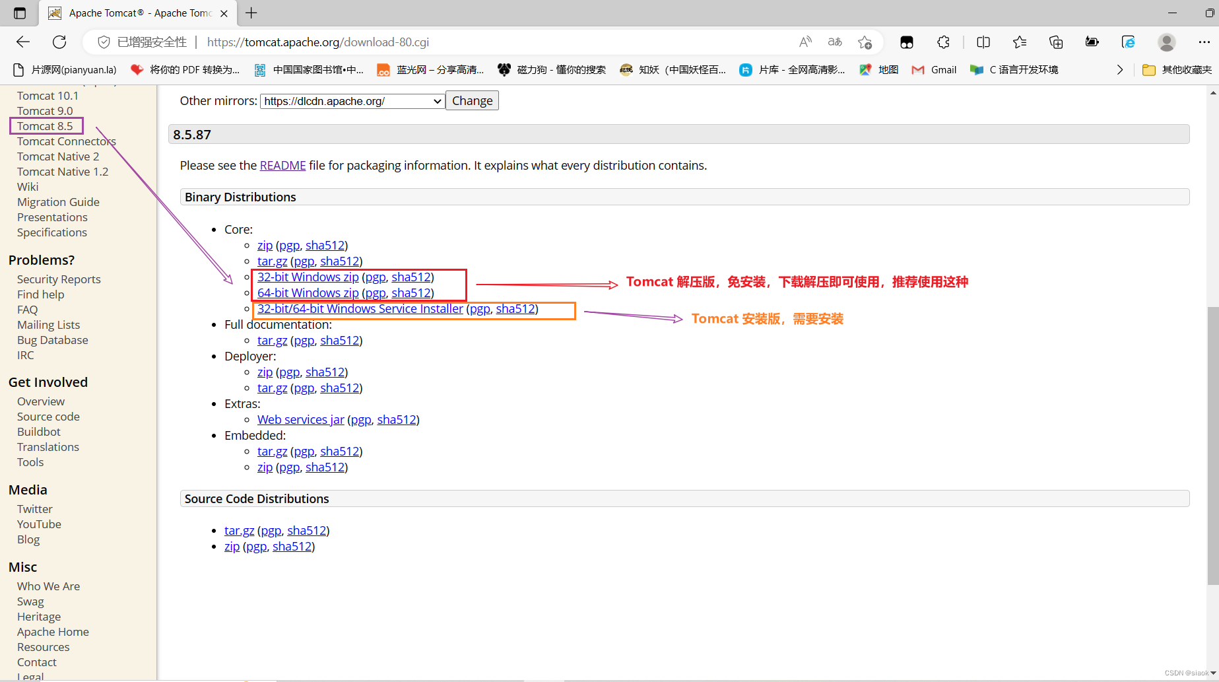Open the Twitter media link
The height and width of the screenshot is (682, 1219).
coord(35,509)
